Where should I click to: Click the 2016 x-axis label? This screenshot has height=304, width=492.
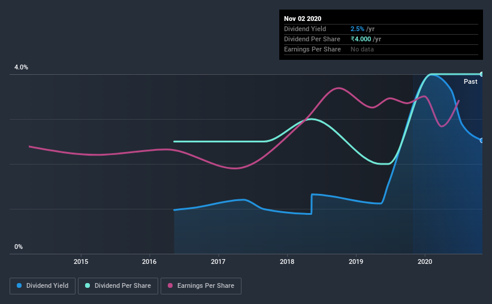click(x=149, y=262)
